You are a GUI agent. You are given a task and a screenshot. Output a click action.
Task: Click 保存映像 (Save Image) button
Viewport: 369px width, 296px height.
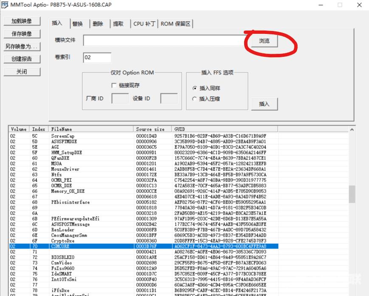point(22,34)
